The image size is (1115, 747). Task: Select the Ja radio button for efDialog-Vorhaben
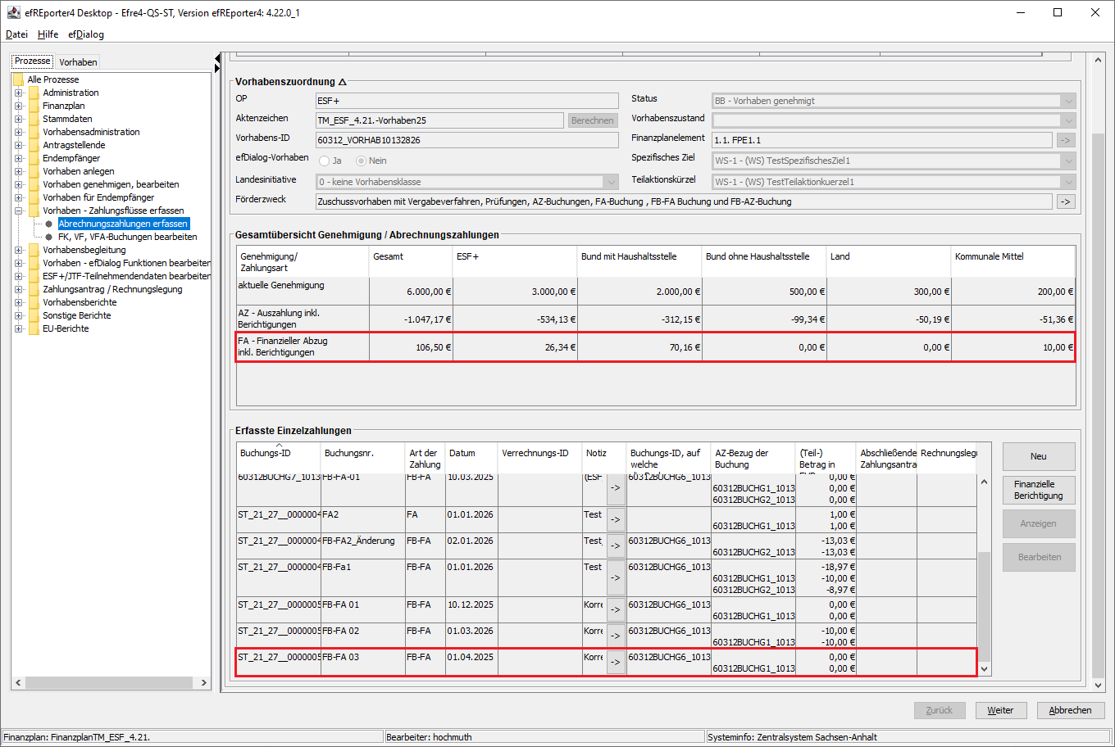pyautogui.click(x=325, y=161)
